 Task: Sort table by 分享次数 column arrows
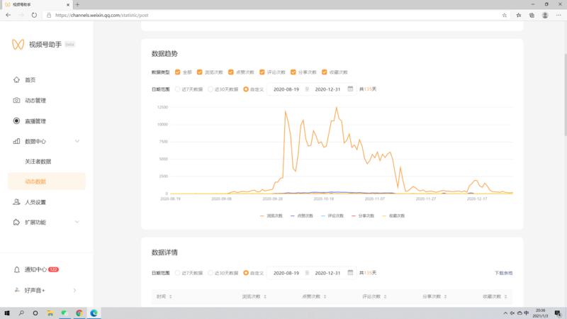(446, 296)
